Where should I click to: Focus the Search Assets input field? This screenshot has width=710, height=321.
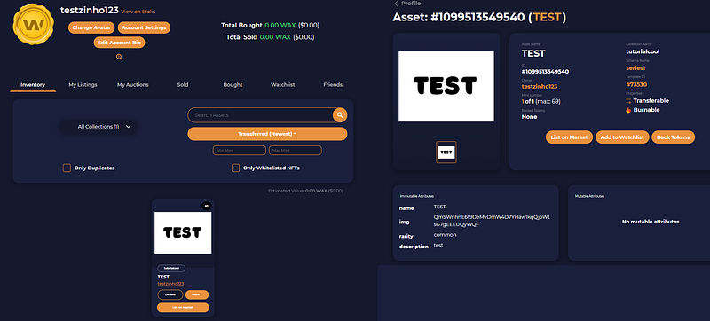(x=260, y=115)
